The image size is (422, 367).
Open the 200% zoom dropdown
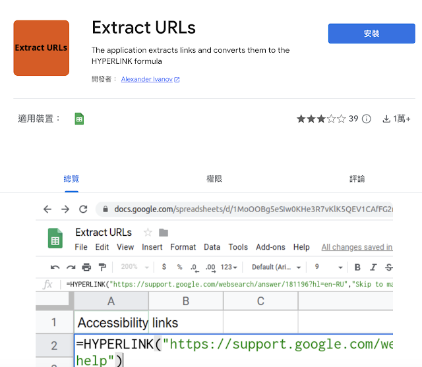tap(135, 267)
